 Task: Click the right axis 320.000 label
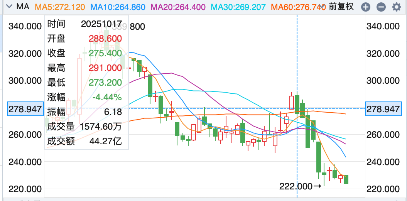pos(383,54)
